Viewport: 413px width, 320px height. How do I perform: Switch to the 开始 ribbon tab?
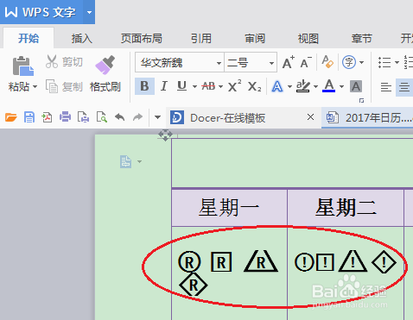tap(29, 38)
